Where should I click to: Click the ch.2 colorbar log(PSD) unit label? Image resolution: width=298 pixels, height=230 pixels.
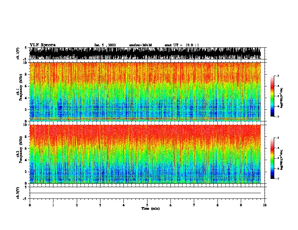pos(282,160)
